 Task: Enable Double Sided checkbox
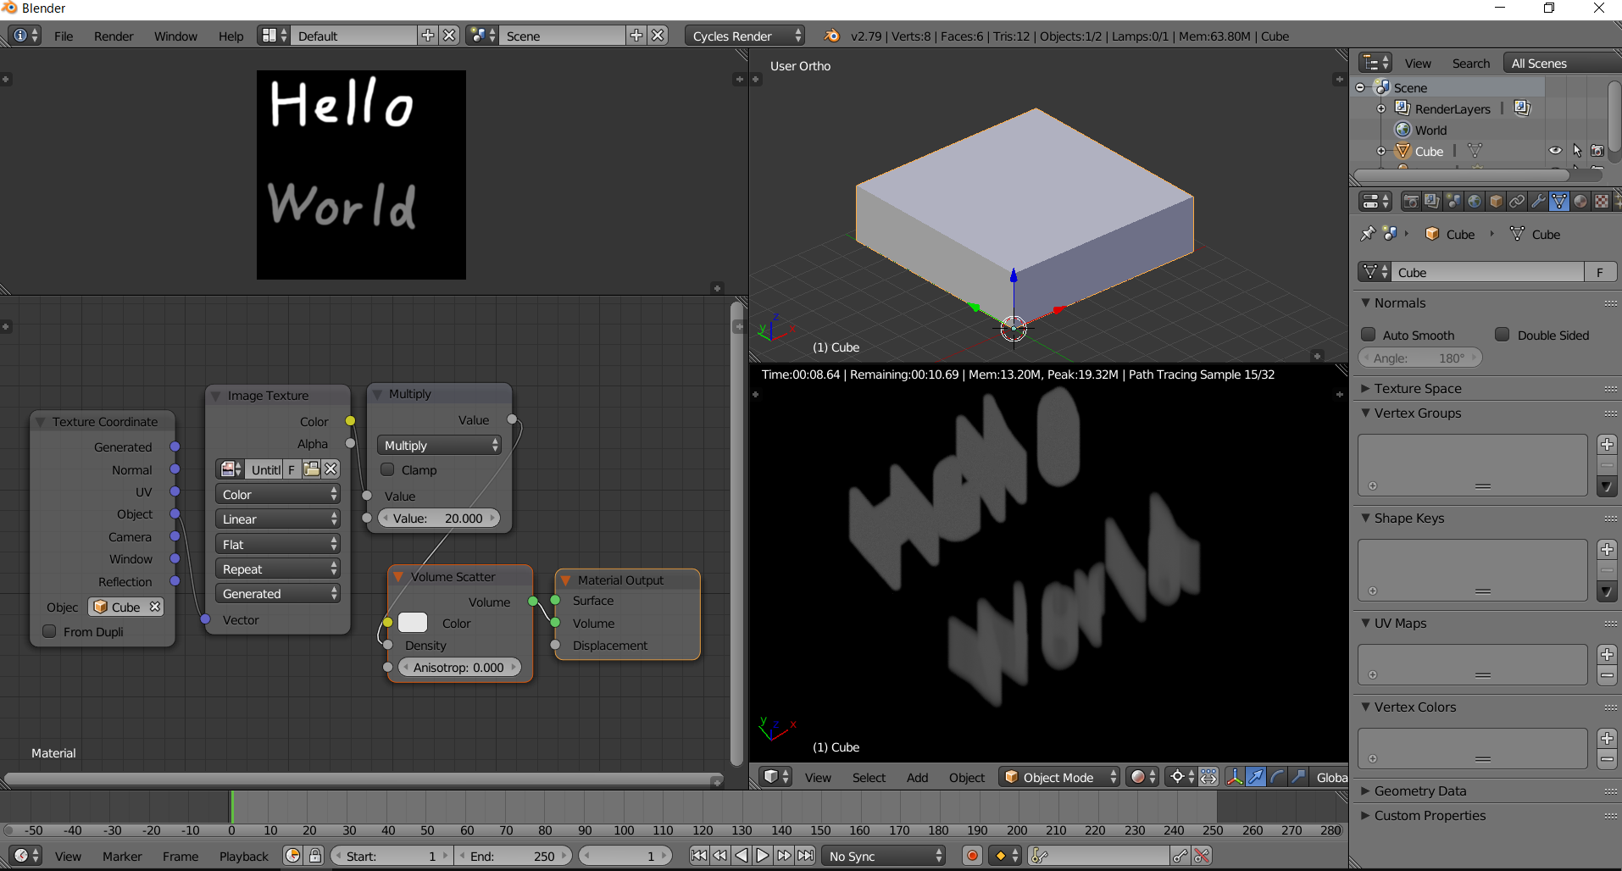(x=1503, y=335)
